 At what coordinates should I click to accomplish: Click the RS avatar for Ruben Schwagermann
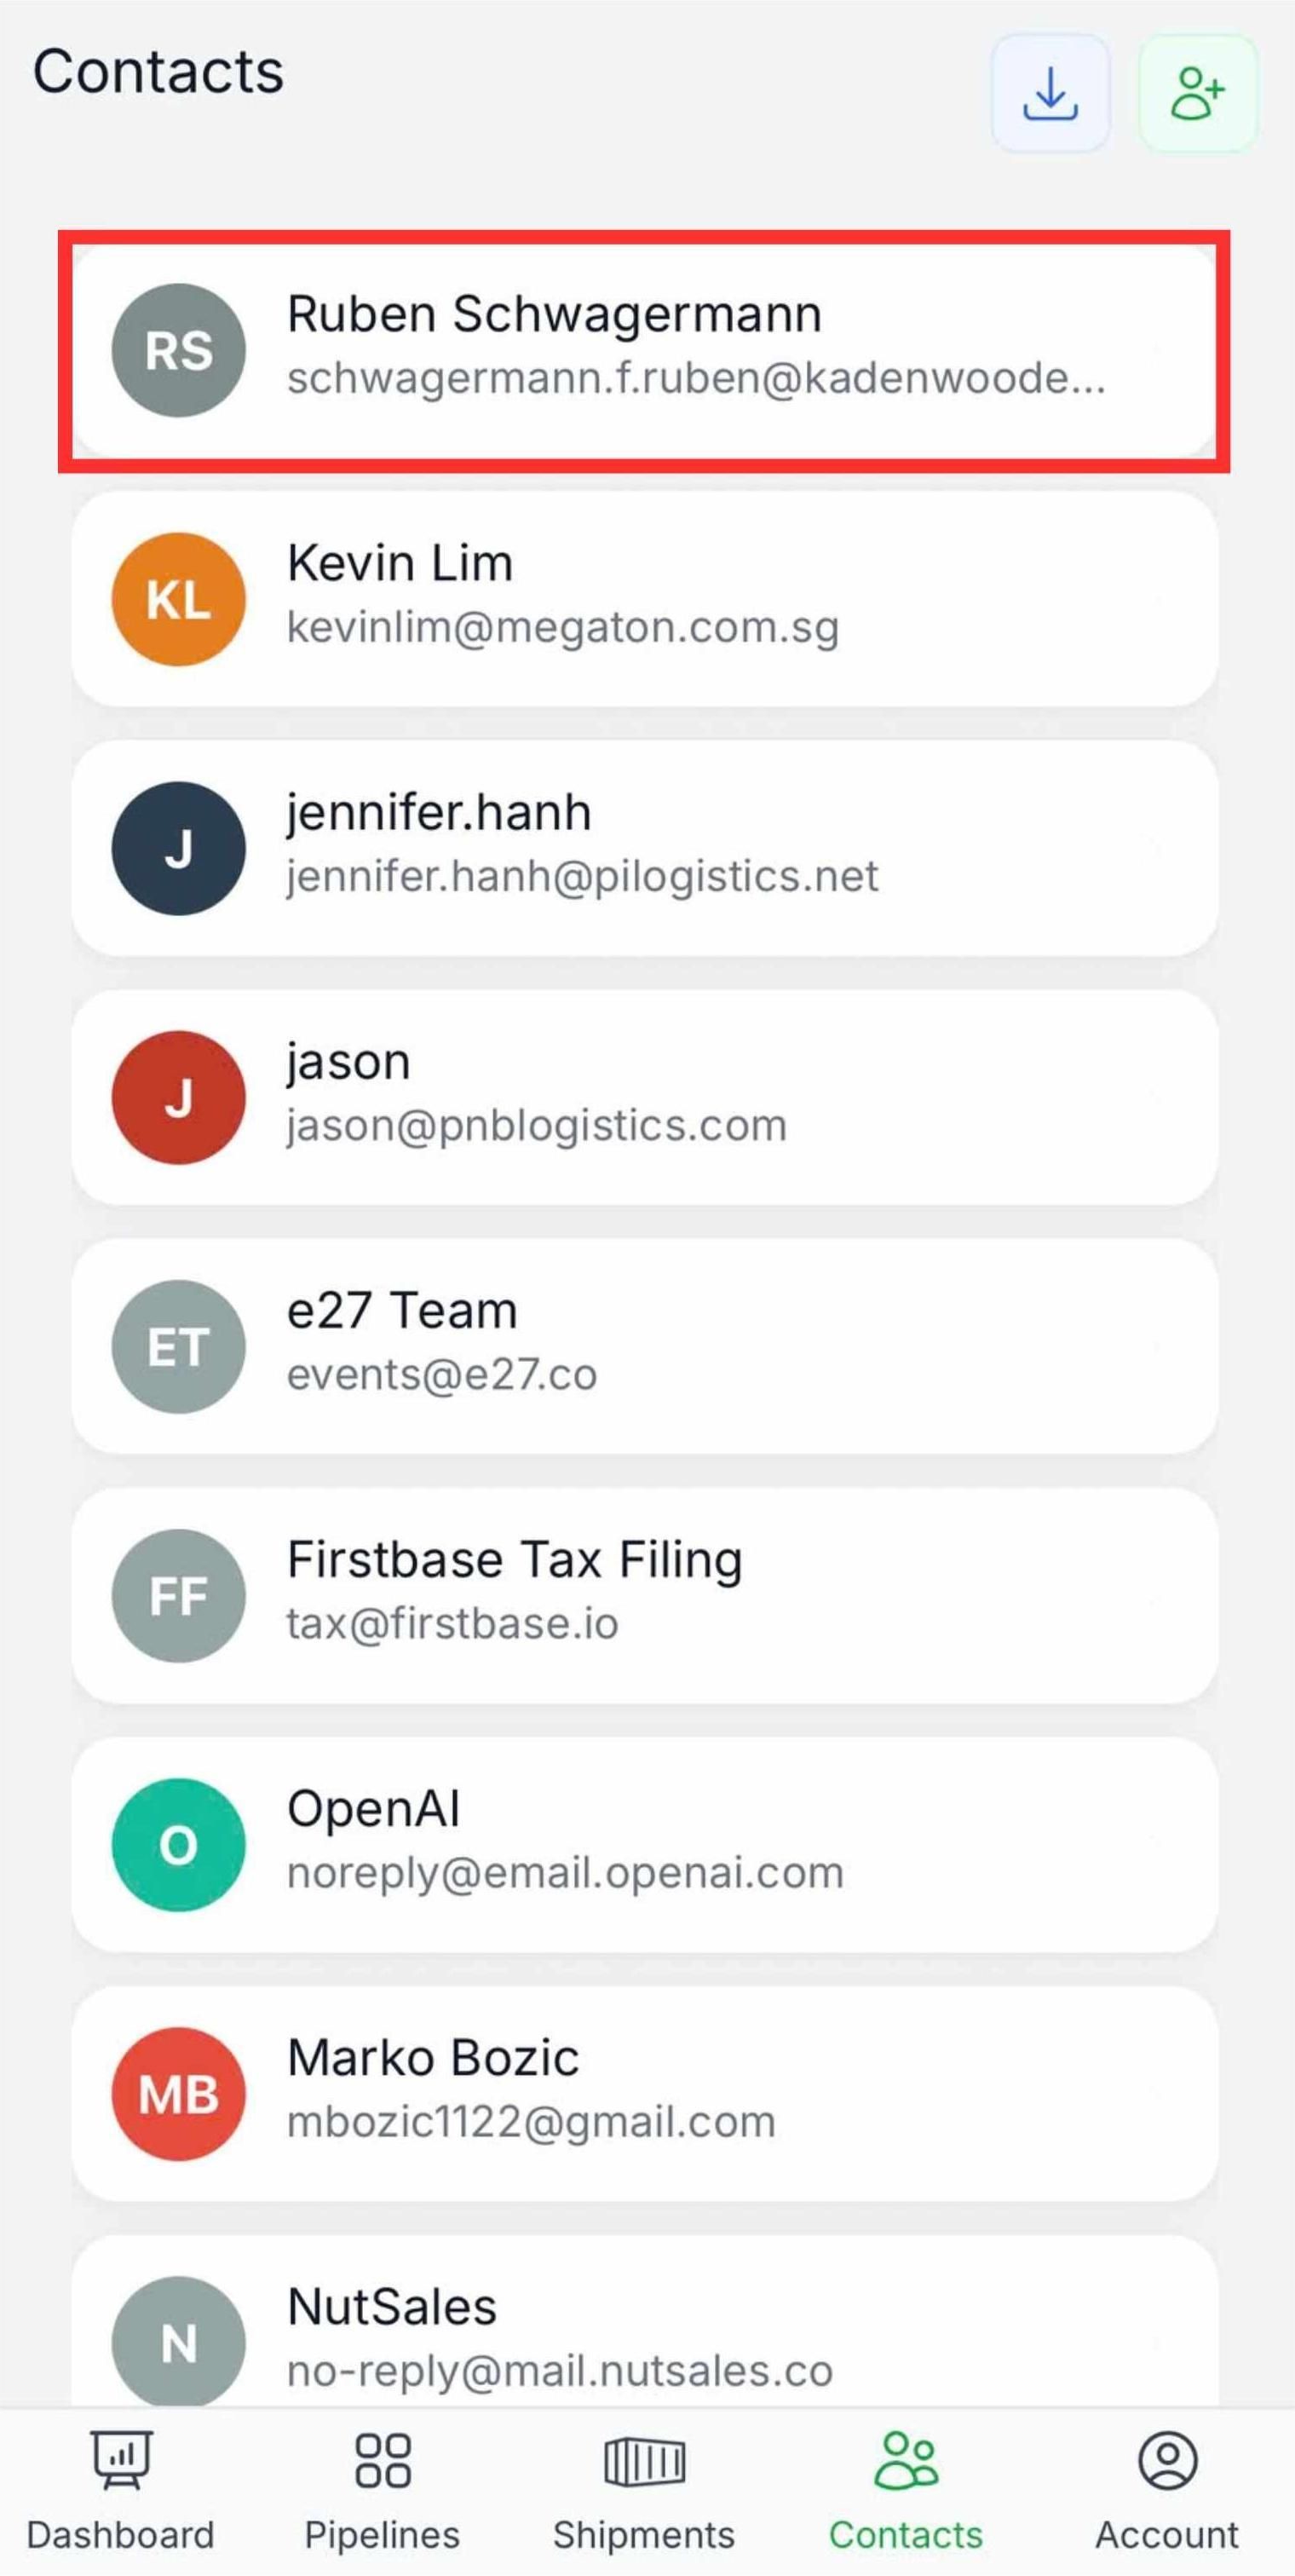(x=178, y=350)
